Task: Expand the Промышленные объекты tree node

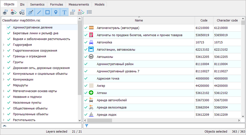Action: 4,114
